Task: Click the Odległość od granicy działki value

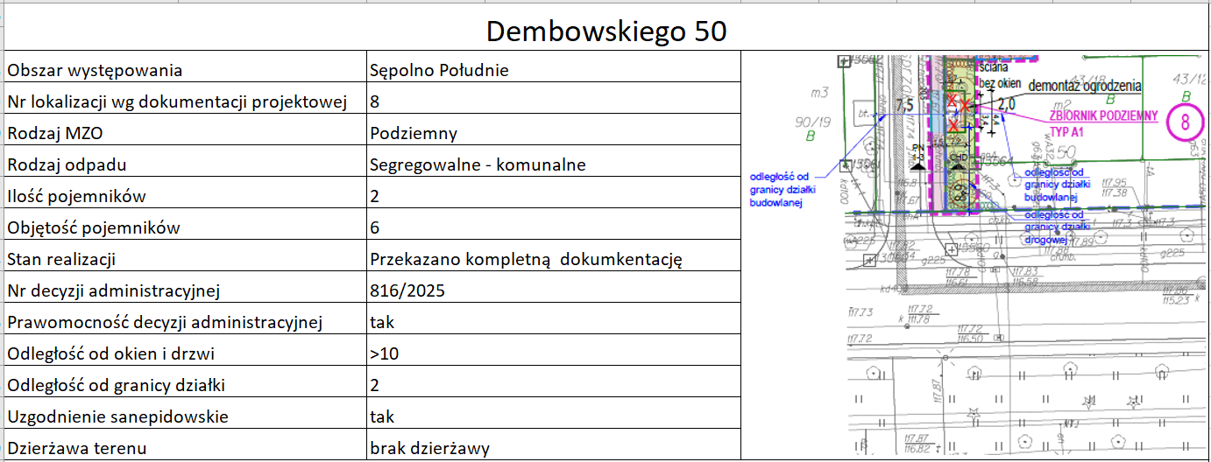Action: pyautogui.click(x=375, y=385)
